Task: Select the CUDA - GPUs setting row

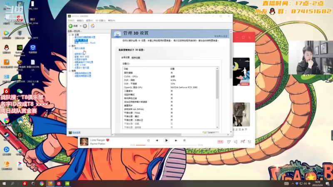Action: pos(169,76)
